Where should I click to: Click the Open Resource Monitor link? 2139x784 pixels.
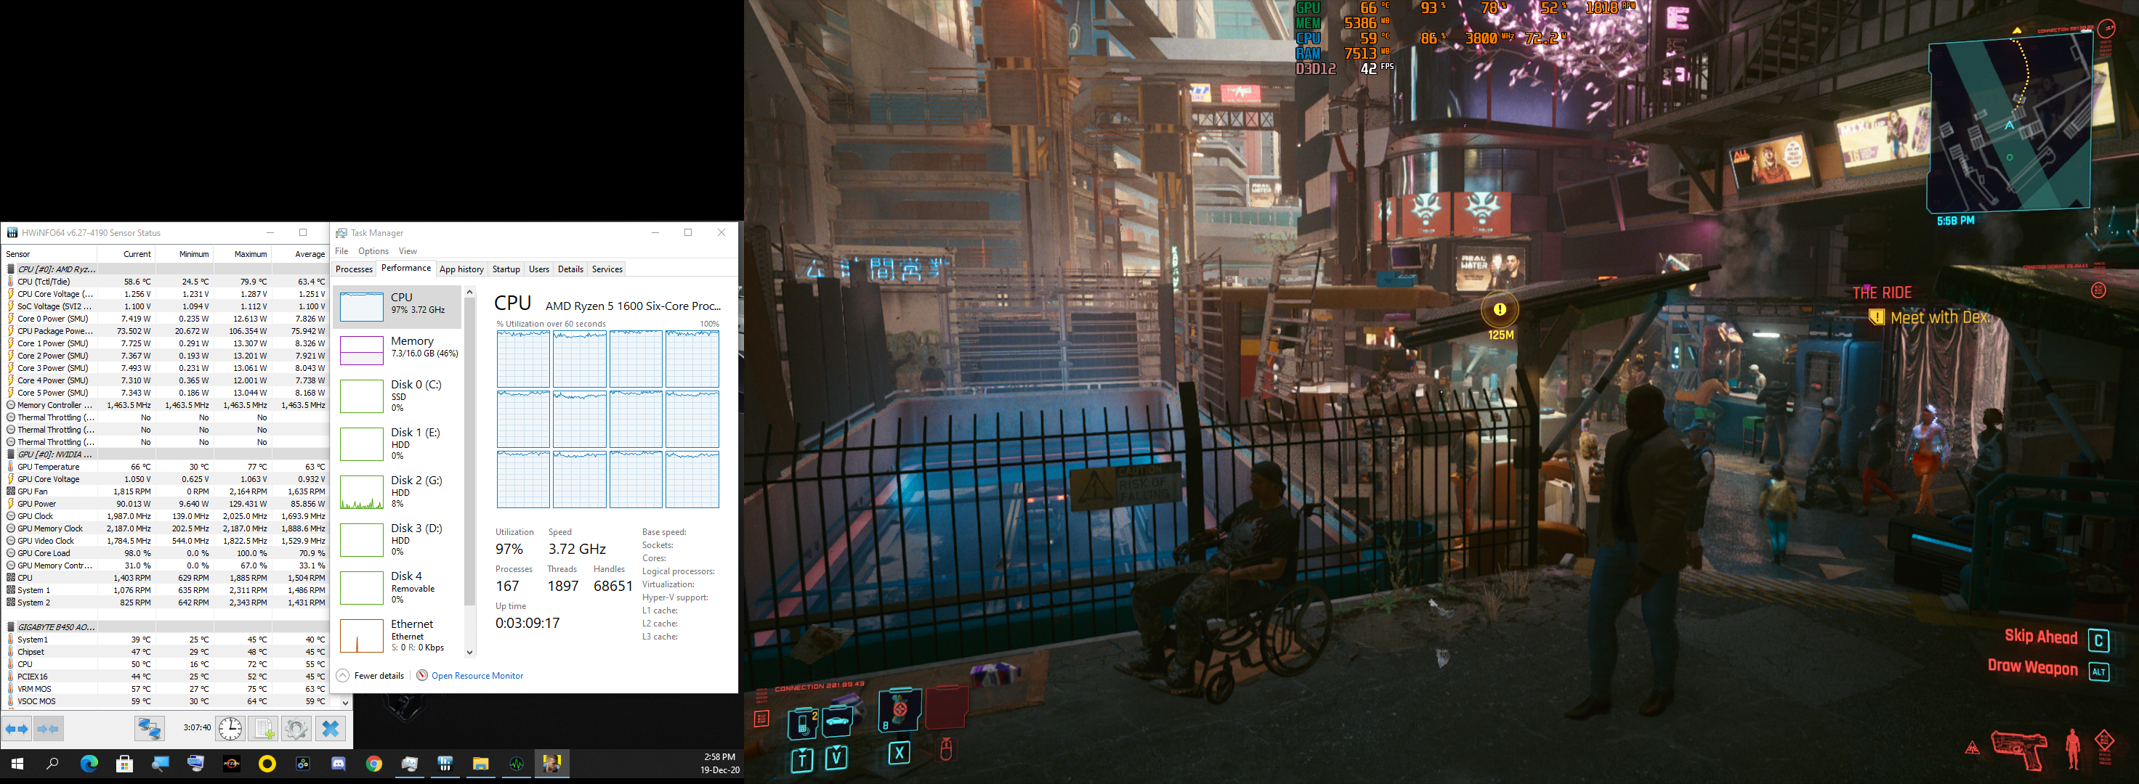click(x=477, y=675)
